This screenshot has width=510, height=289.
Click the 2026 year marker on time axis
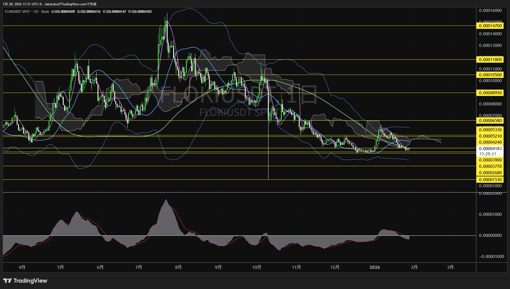pyautogui.click(x=374, y=267)
